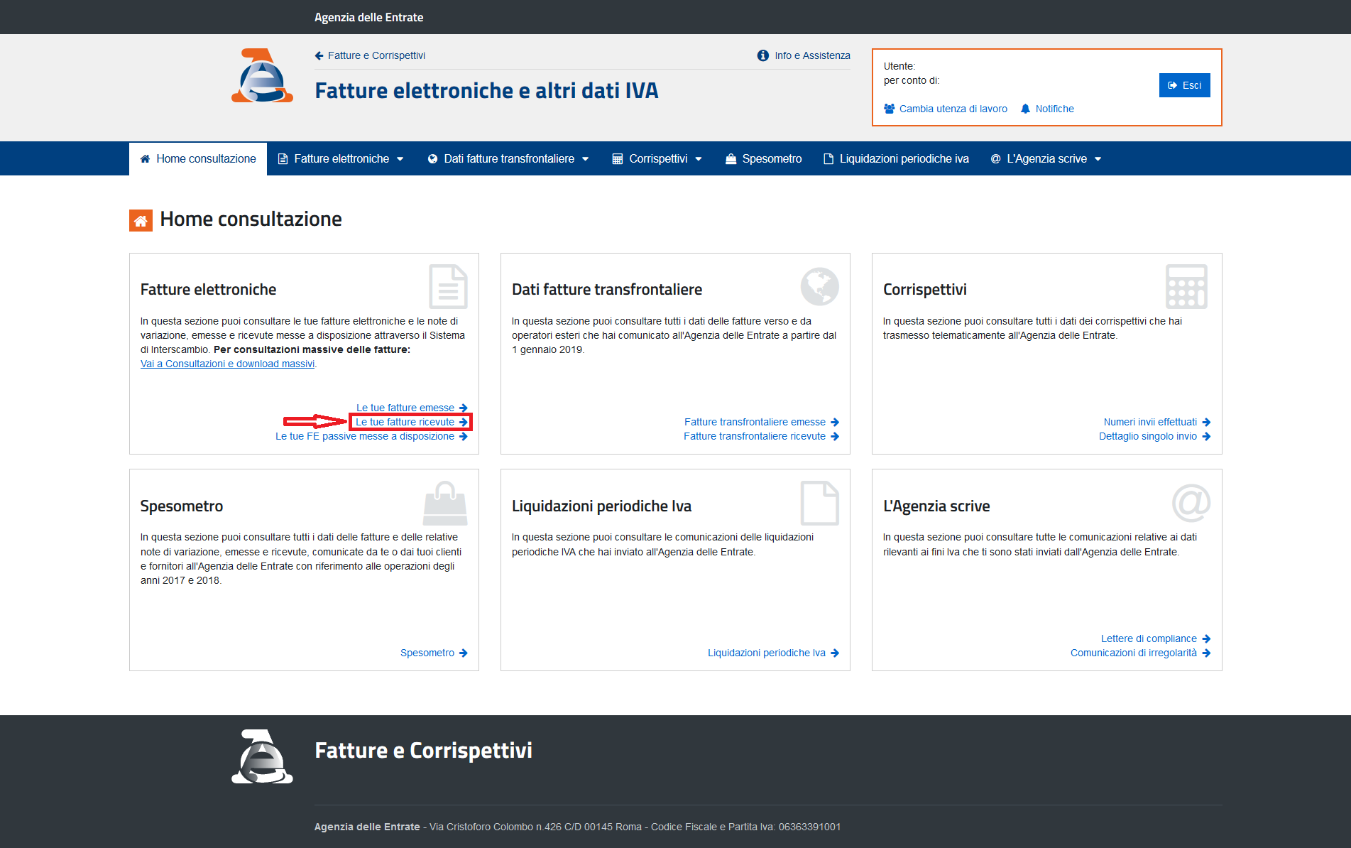
Task: Open Liquidazioni periodiche iva in navbar
Action: (x=896, y=158)
